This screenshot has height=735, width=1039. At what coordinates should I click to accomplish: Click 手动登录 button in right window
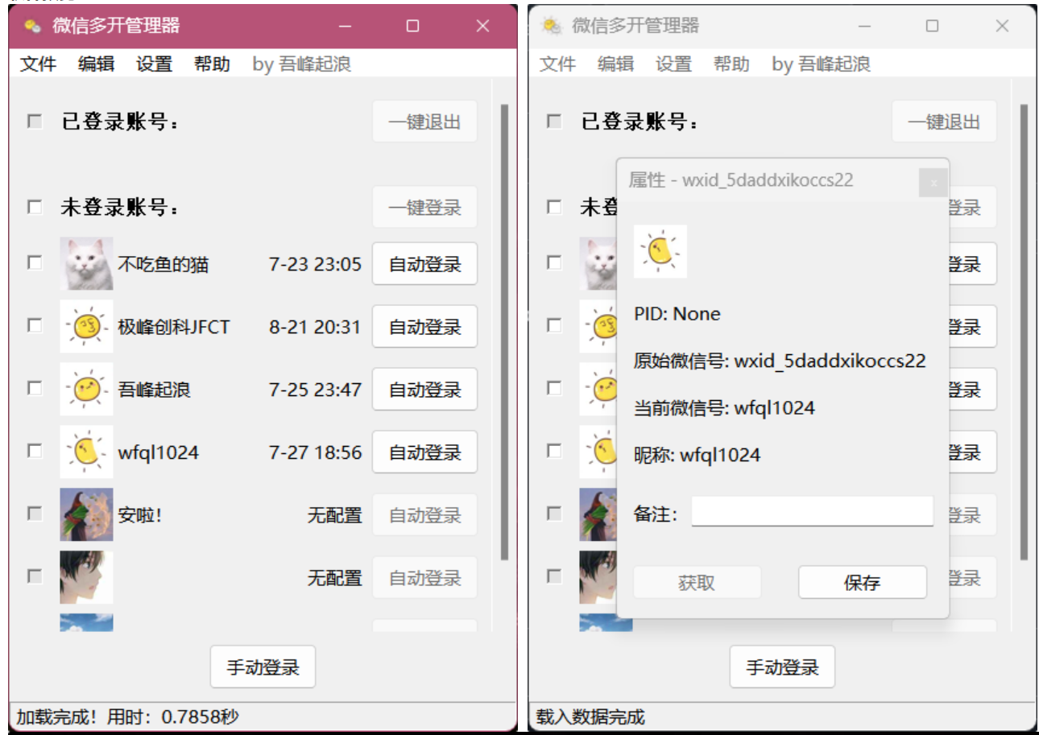(x=782, y=667)
